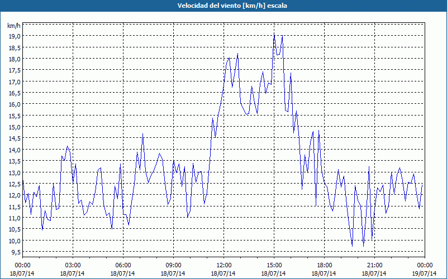This screenshot has width=447, height=279.
Task: Click the chart title 'Velocidad del viento [km/h] escala'
Action: pyautogui.click(x=232, y=6)
